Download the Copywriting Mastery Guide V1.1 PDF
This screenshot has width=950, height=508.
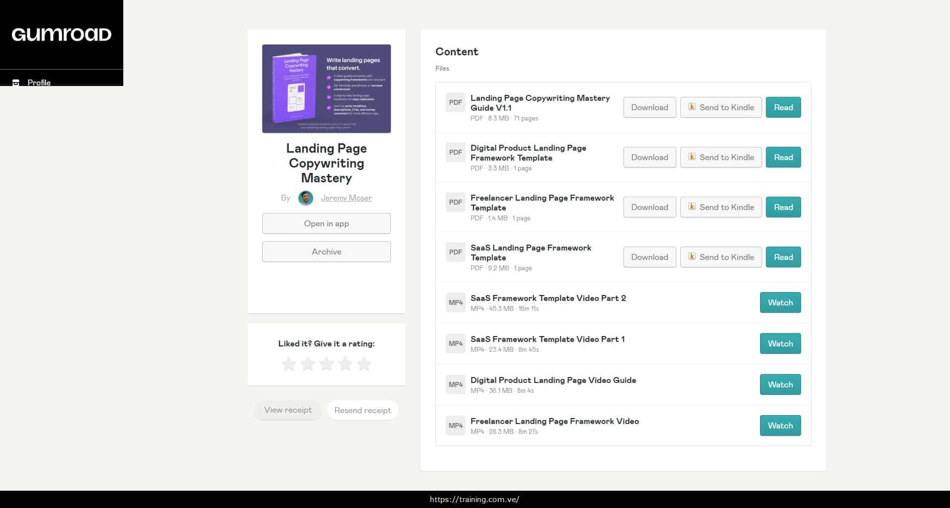point(650,107)
